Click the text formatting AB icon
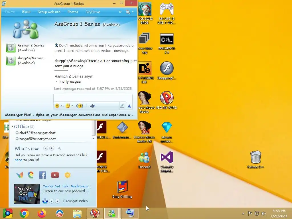Viewport: 292px width, 219px height. (x=92, y=106)
